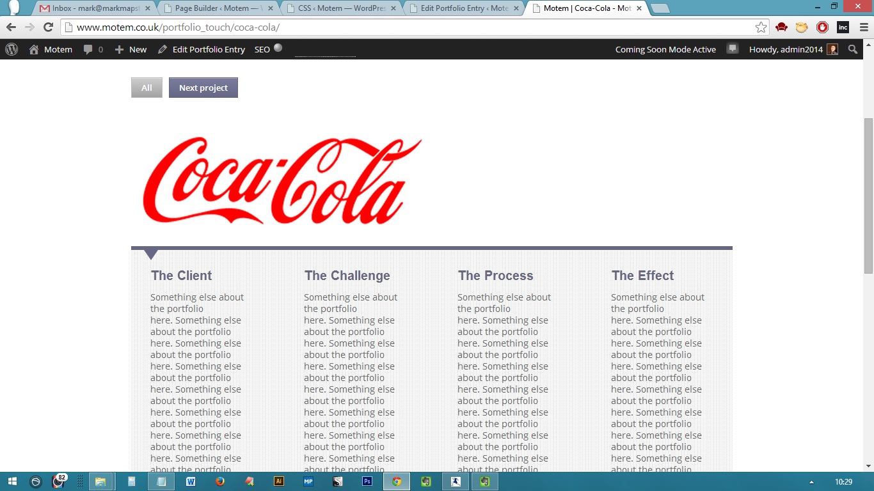
Task: Click The Challenge heading
Action: [x=347, y=276]
